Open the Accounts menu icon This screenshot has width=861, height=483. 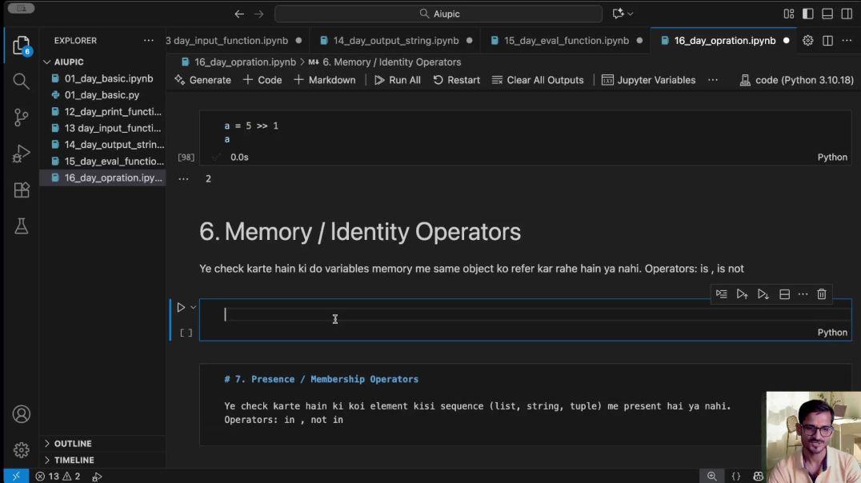tap(22, 414)
